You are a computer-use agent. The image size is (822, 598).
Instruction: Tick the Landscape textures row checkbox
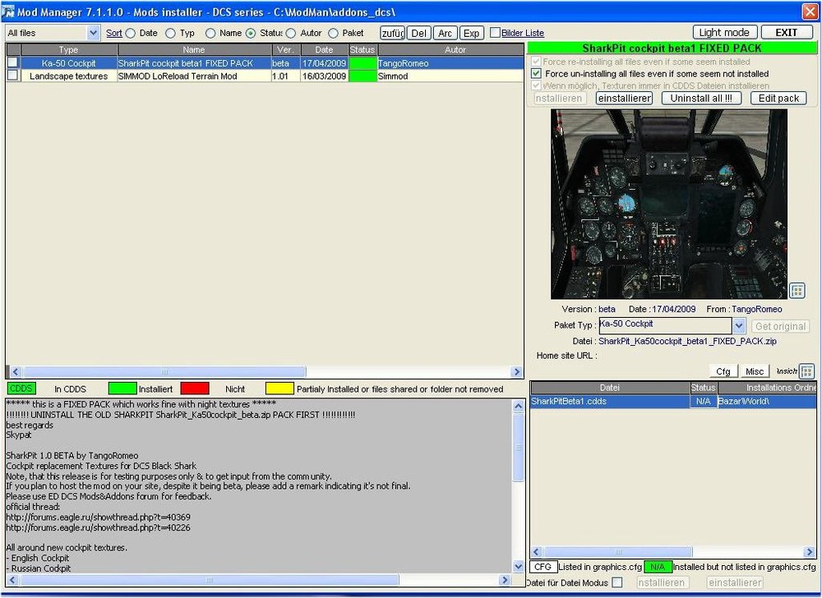pyautogui.click(x=12, y=76)
